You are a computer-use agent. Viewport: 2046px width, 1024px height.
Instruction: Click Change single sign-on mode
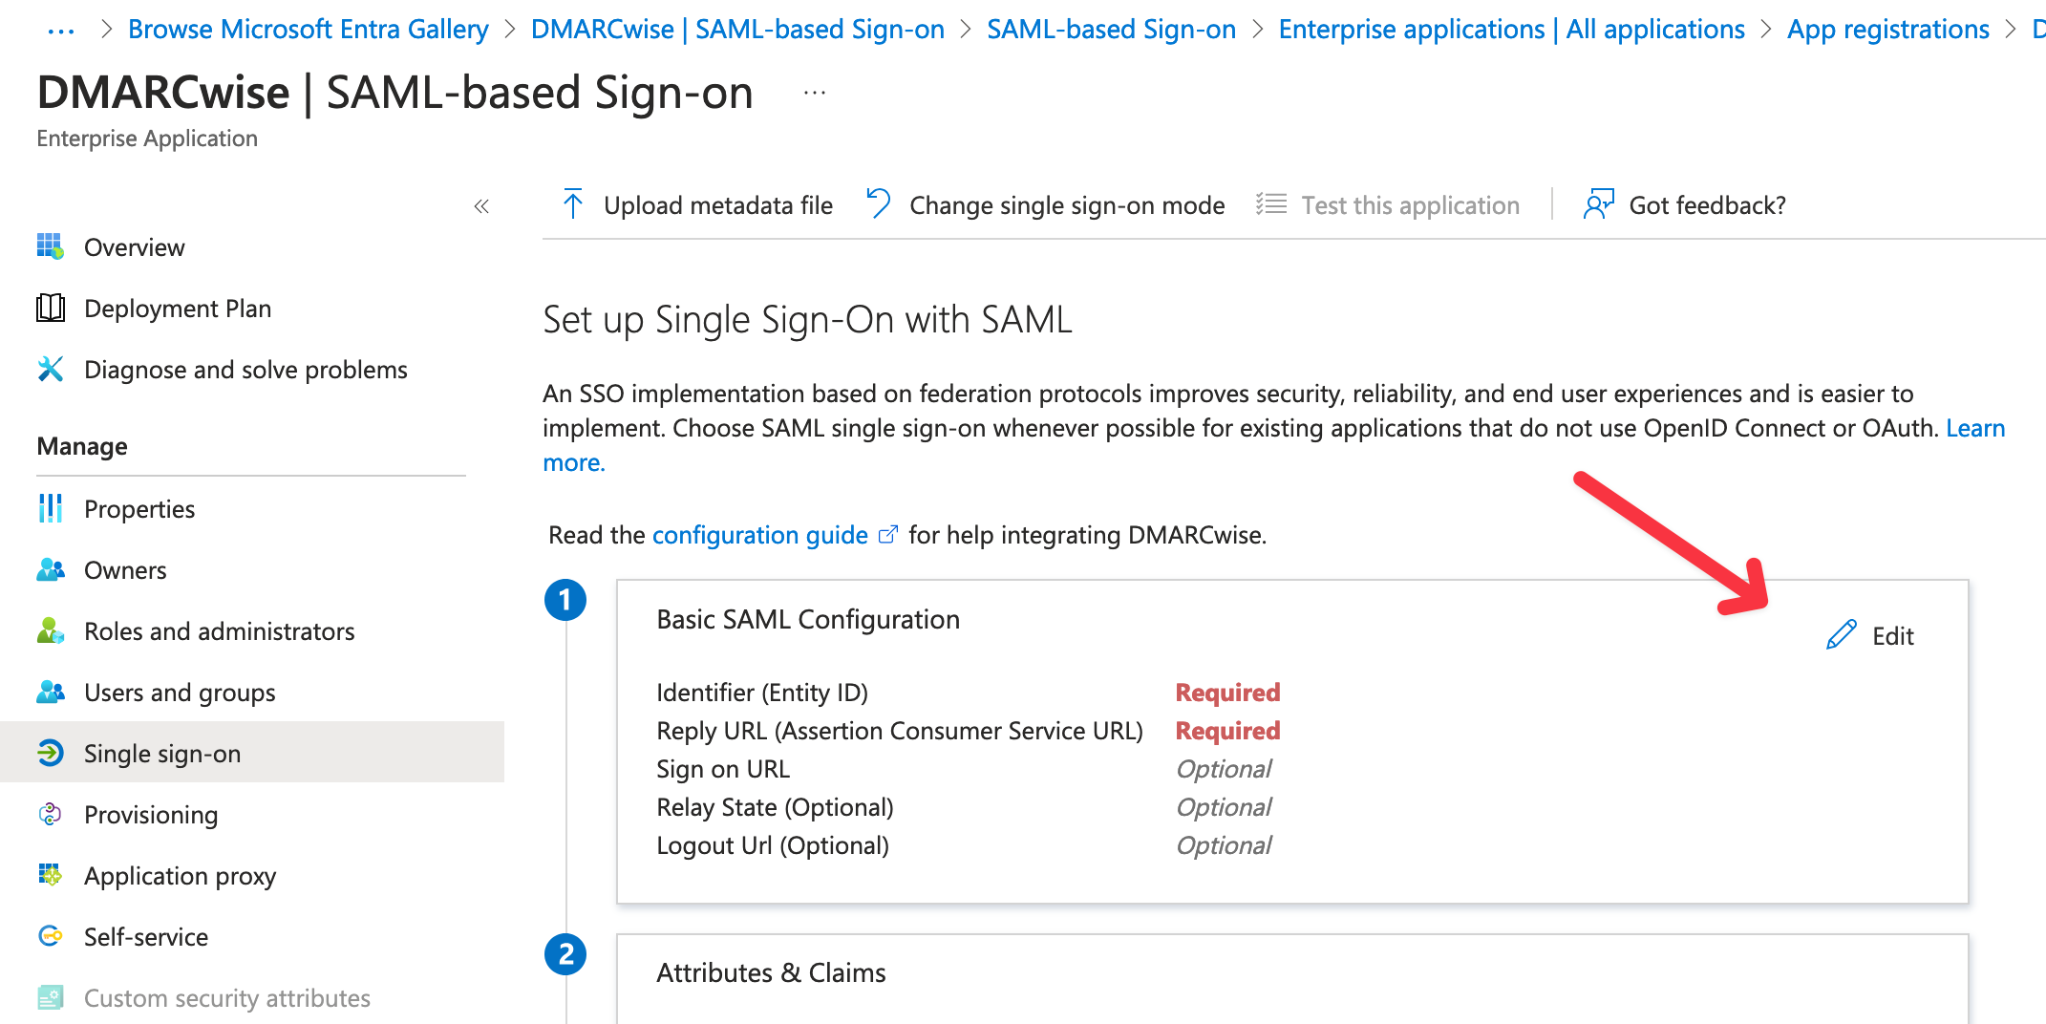click(1045, 204)
